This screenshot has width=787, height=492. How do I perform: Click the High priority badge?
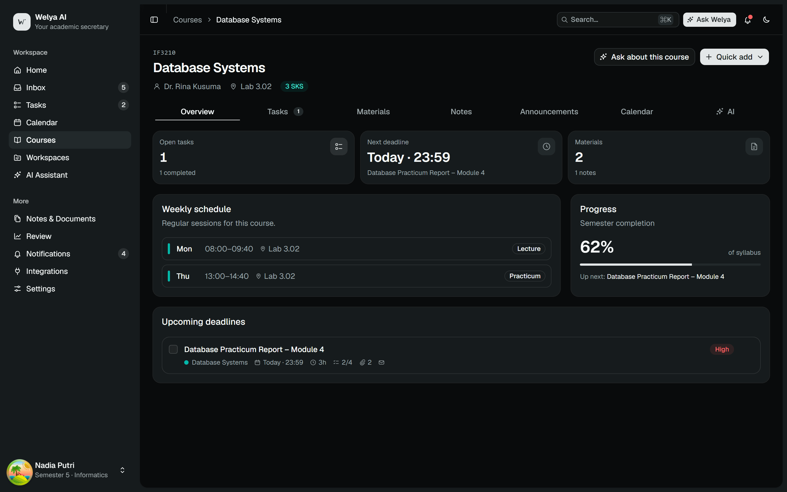pos(722,349)
